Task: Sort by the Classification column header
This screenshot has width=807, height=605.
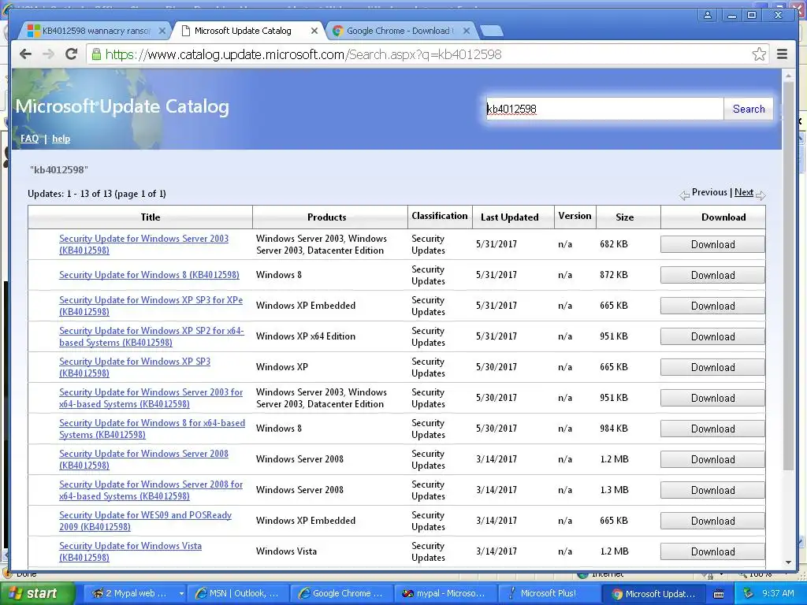Action: 440,216
